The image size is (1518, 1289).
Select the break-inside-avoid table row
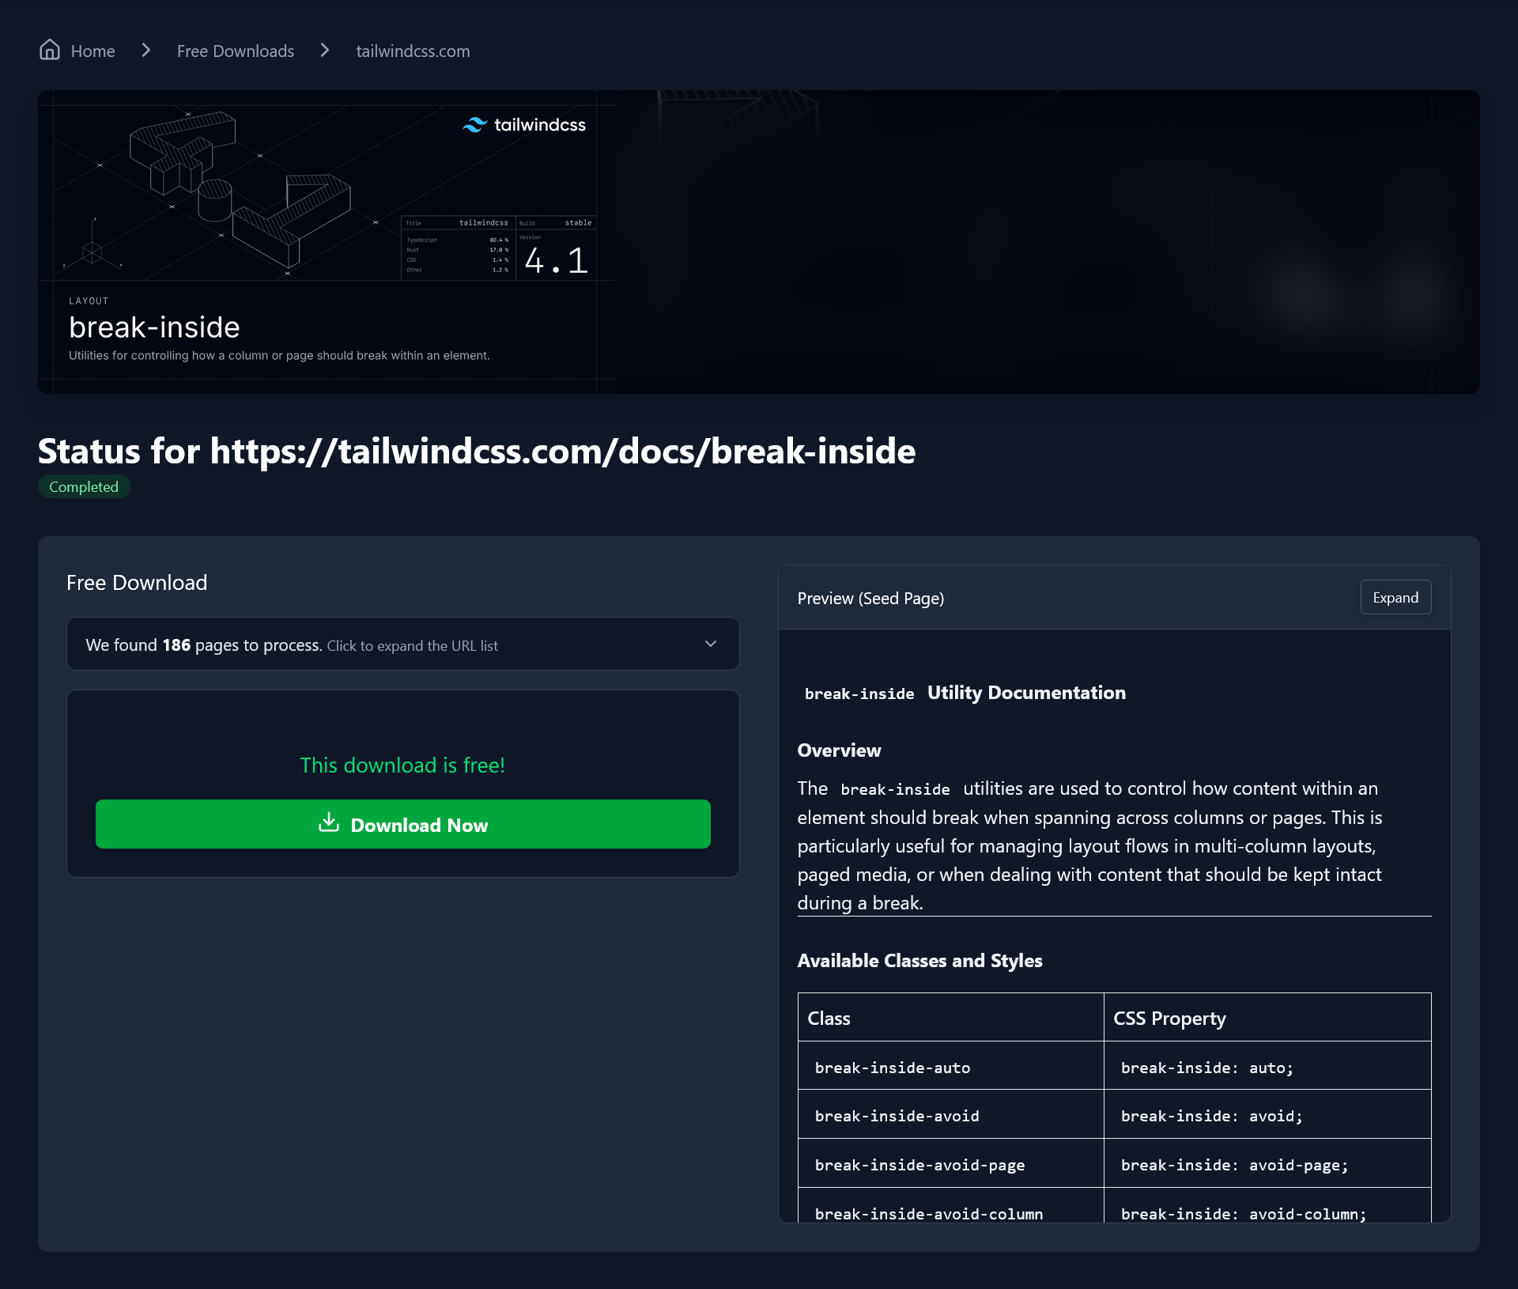click(897, 1115)
